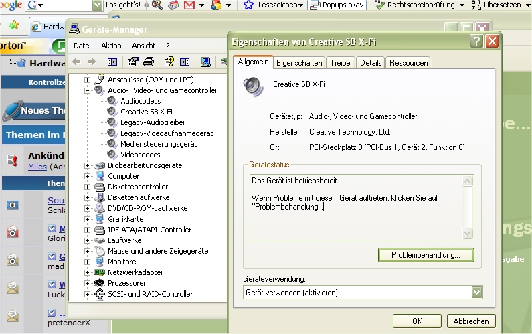
Task: Open the Geräteverwendung dropdown
Action: pos(476,293)
